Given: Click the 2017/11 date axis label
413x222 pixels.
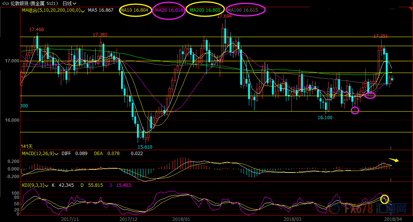Looking at the screenshot, I should (x=70, y=219).
